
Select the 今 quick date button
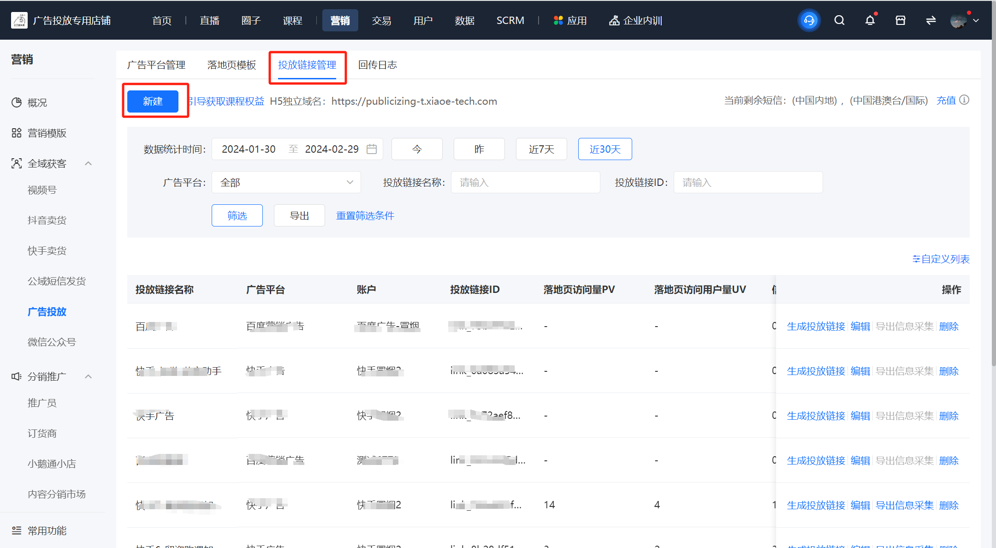point(417,149)
